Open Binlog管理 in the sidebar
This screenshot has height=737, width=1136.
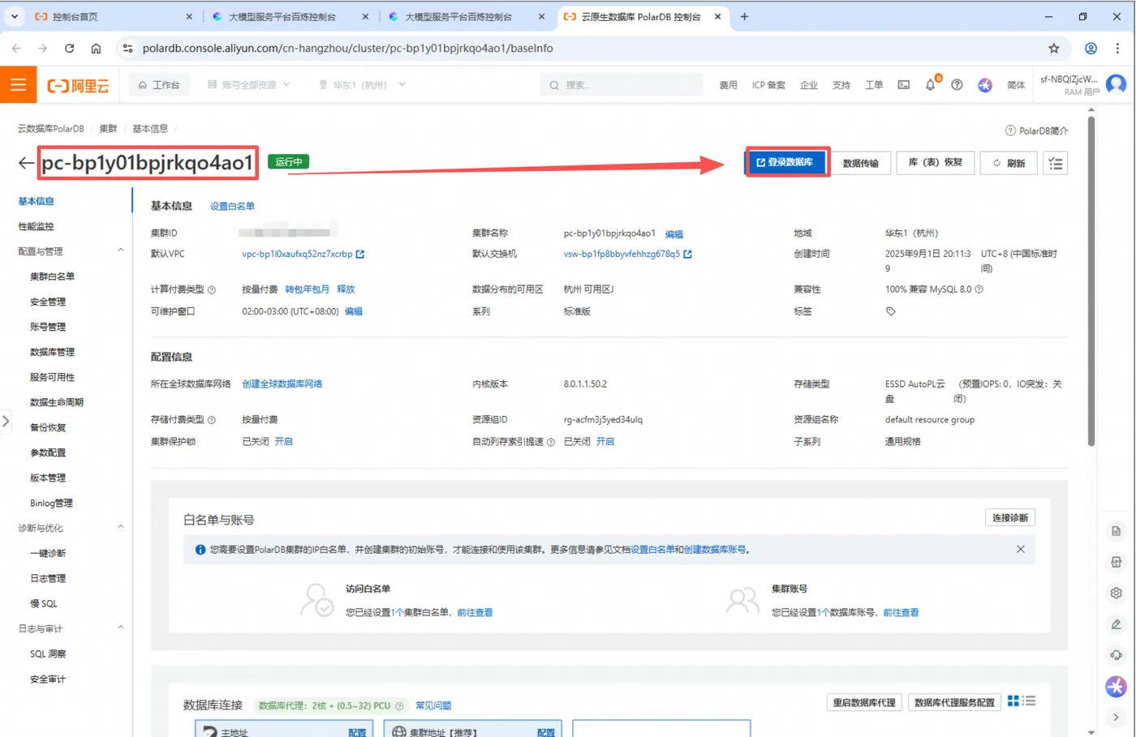[x=51, y=503]
